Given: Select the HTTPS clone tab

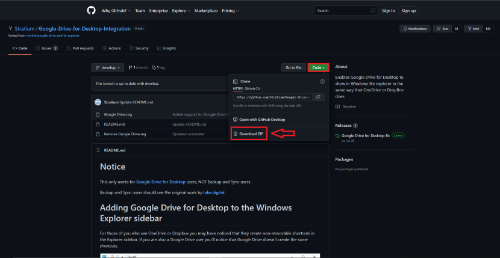Looking at the screenshot, I should click(237, 88).
